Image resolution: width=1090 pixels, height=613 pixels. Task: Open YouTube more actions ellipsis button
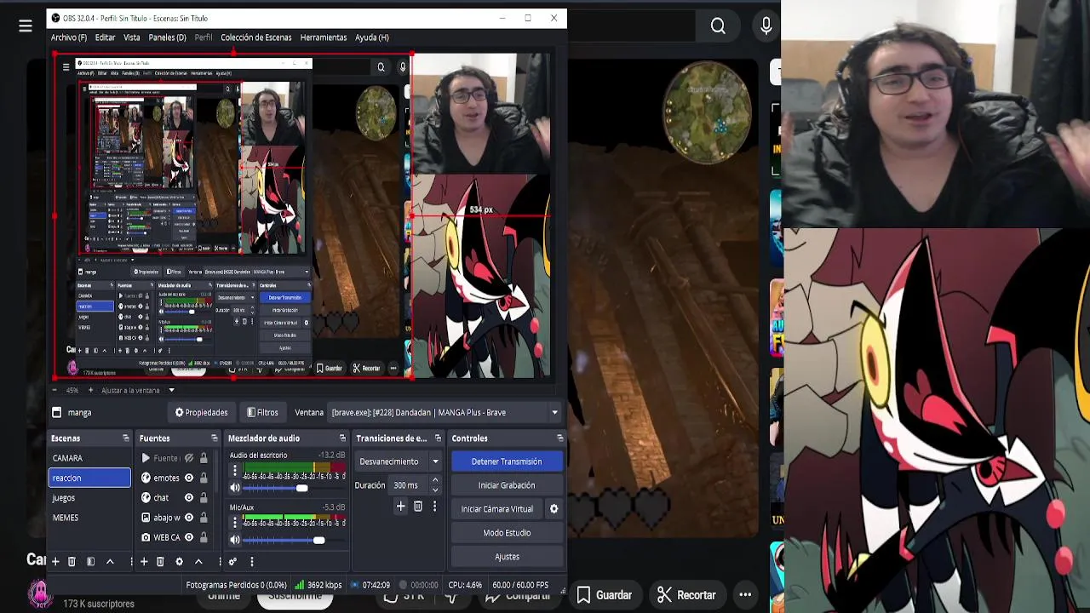[x=745, y=595]
